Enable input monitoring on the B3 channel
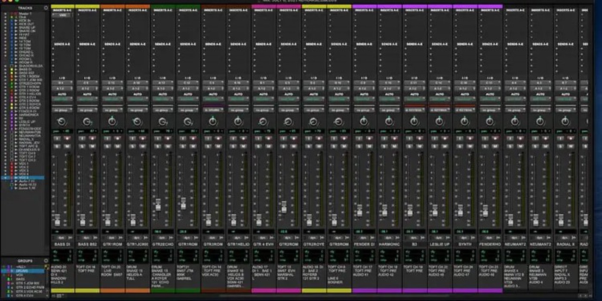The height and width of the screenshot is (301, 602). [409, 139]
